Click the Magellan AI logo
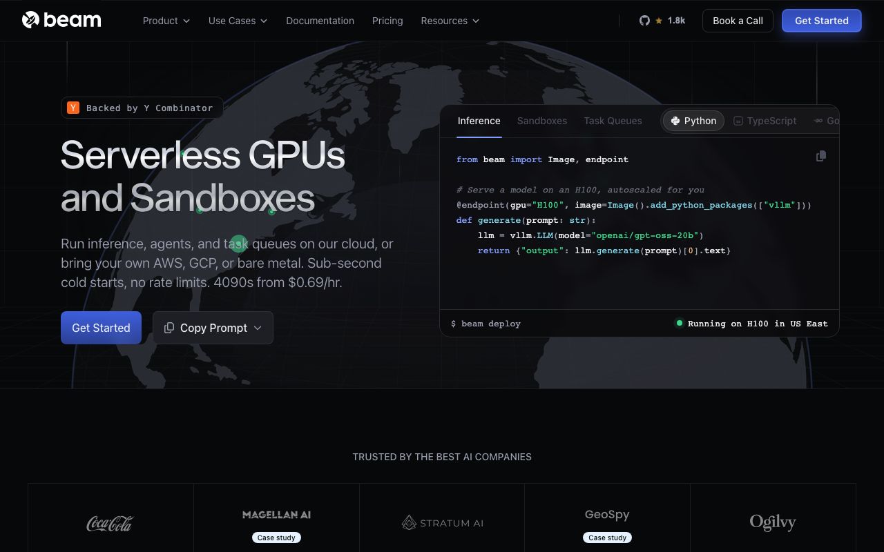This screenshot has width=884, height=552. tap(276, 515)
